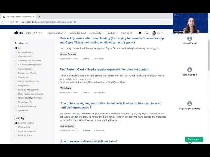Expand the Product menu
210x157 pixels.
pos(112,33)
